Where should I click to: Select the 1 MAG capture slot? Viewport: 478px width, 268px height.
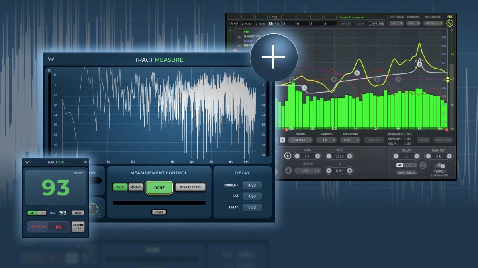[233, 23]
